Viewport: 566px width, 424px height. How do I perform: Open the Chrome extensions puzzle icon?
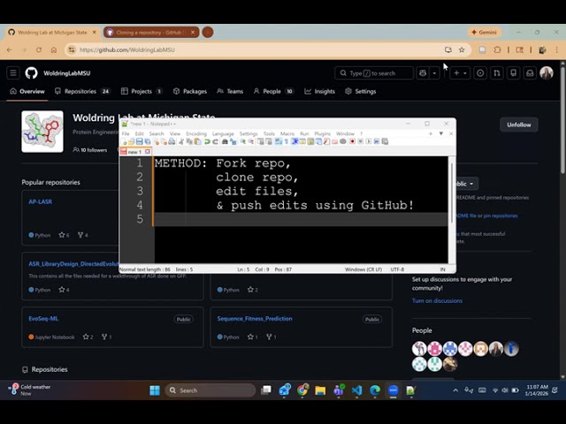(x=497, y=49)
